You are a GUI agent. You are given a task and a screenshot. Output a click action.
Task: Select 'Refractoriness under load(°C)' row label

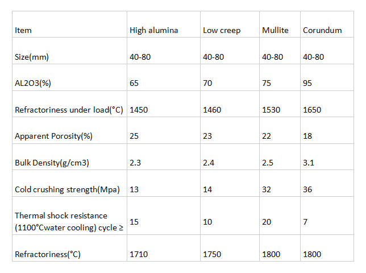coord(70,110)
